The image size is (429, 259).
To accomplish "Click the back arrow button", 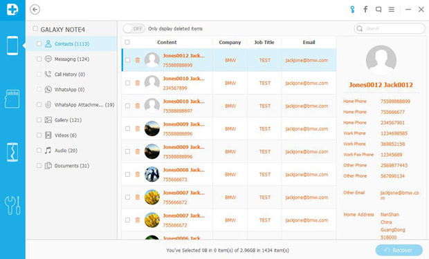I will tap(35, 10).
